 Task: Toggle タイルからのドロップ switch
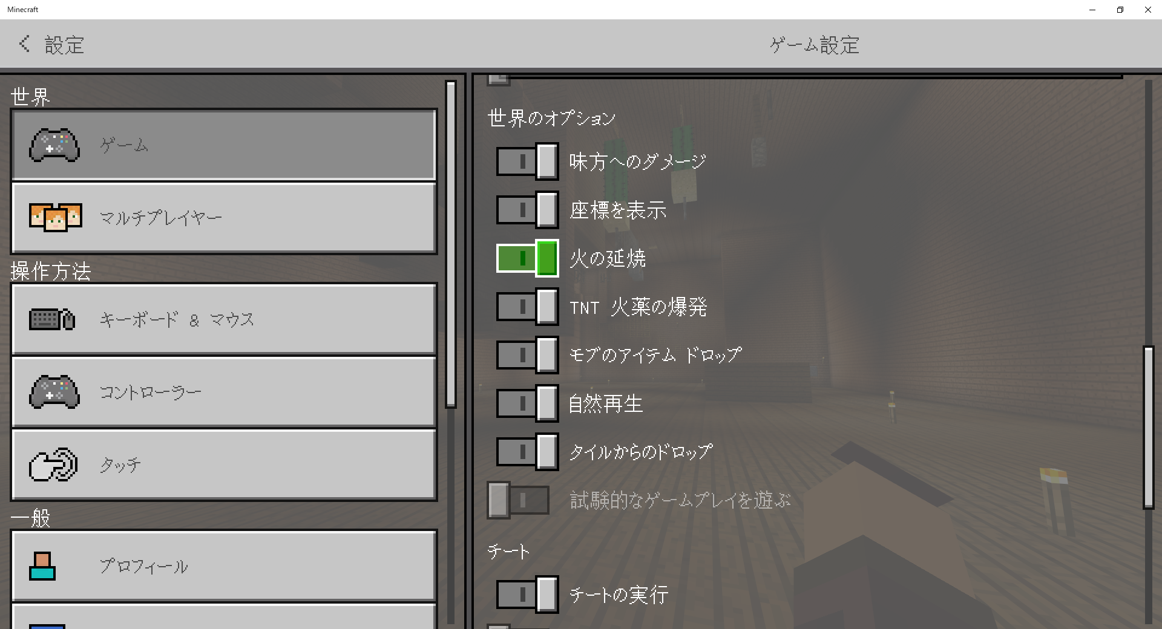click(527, 452)
